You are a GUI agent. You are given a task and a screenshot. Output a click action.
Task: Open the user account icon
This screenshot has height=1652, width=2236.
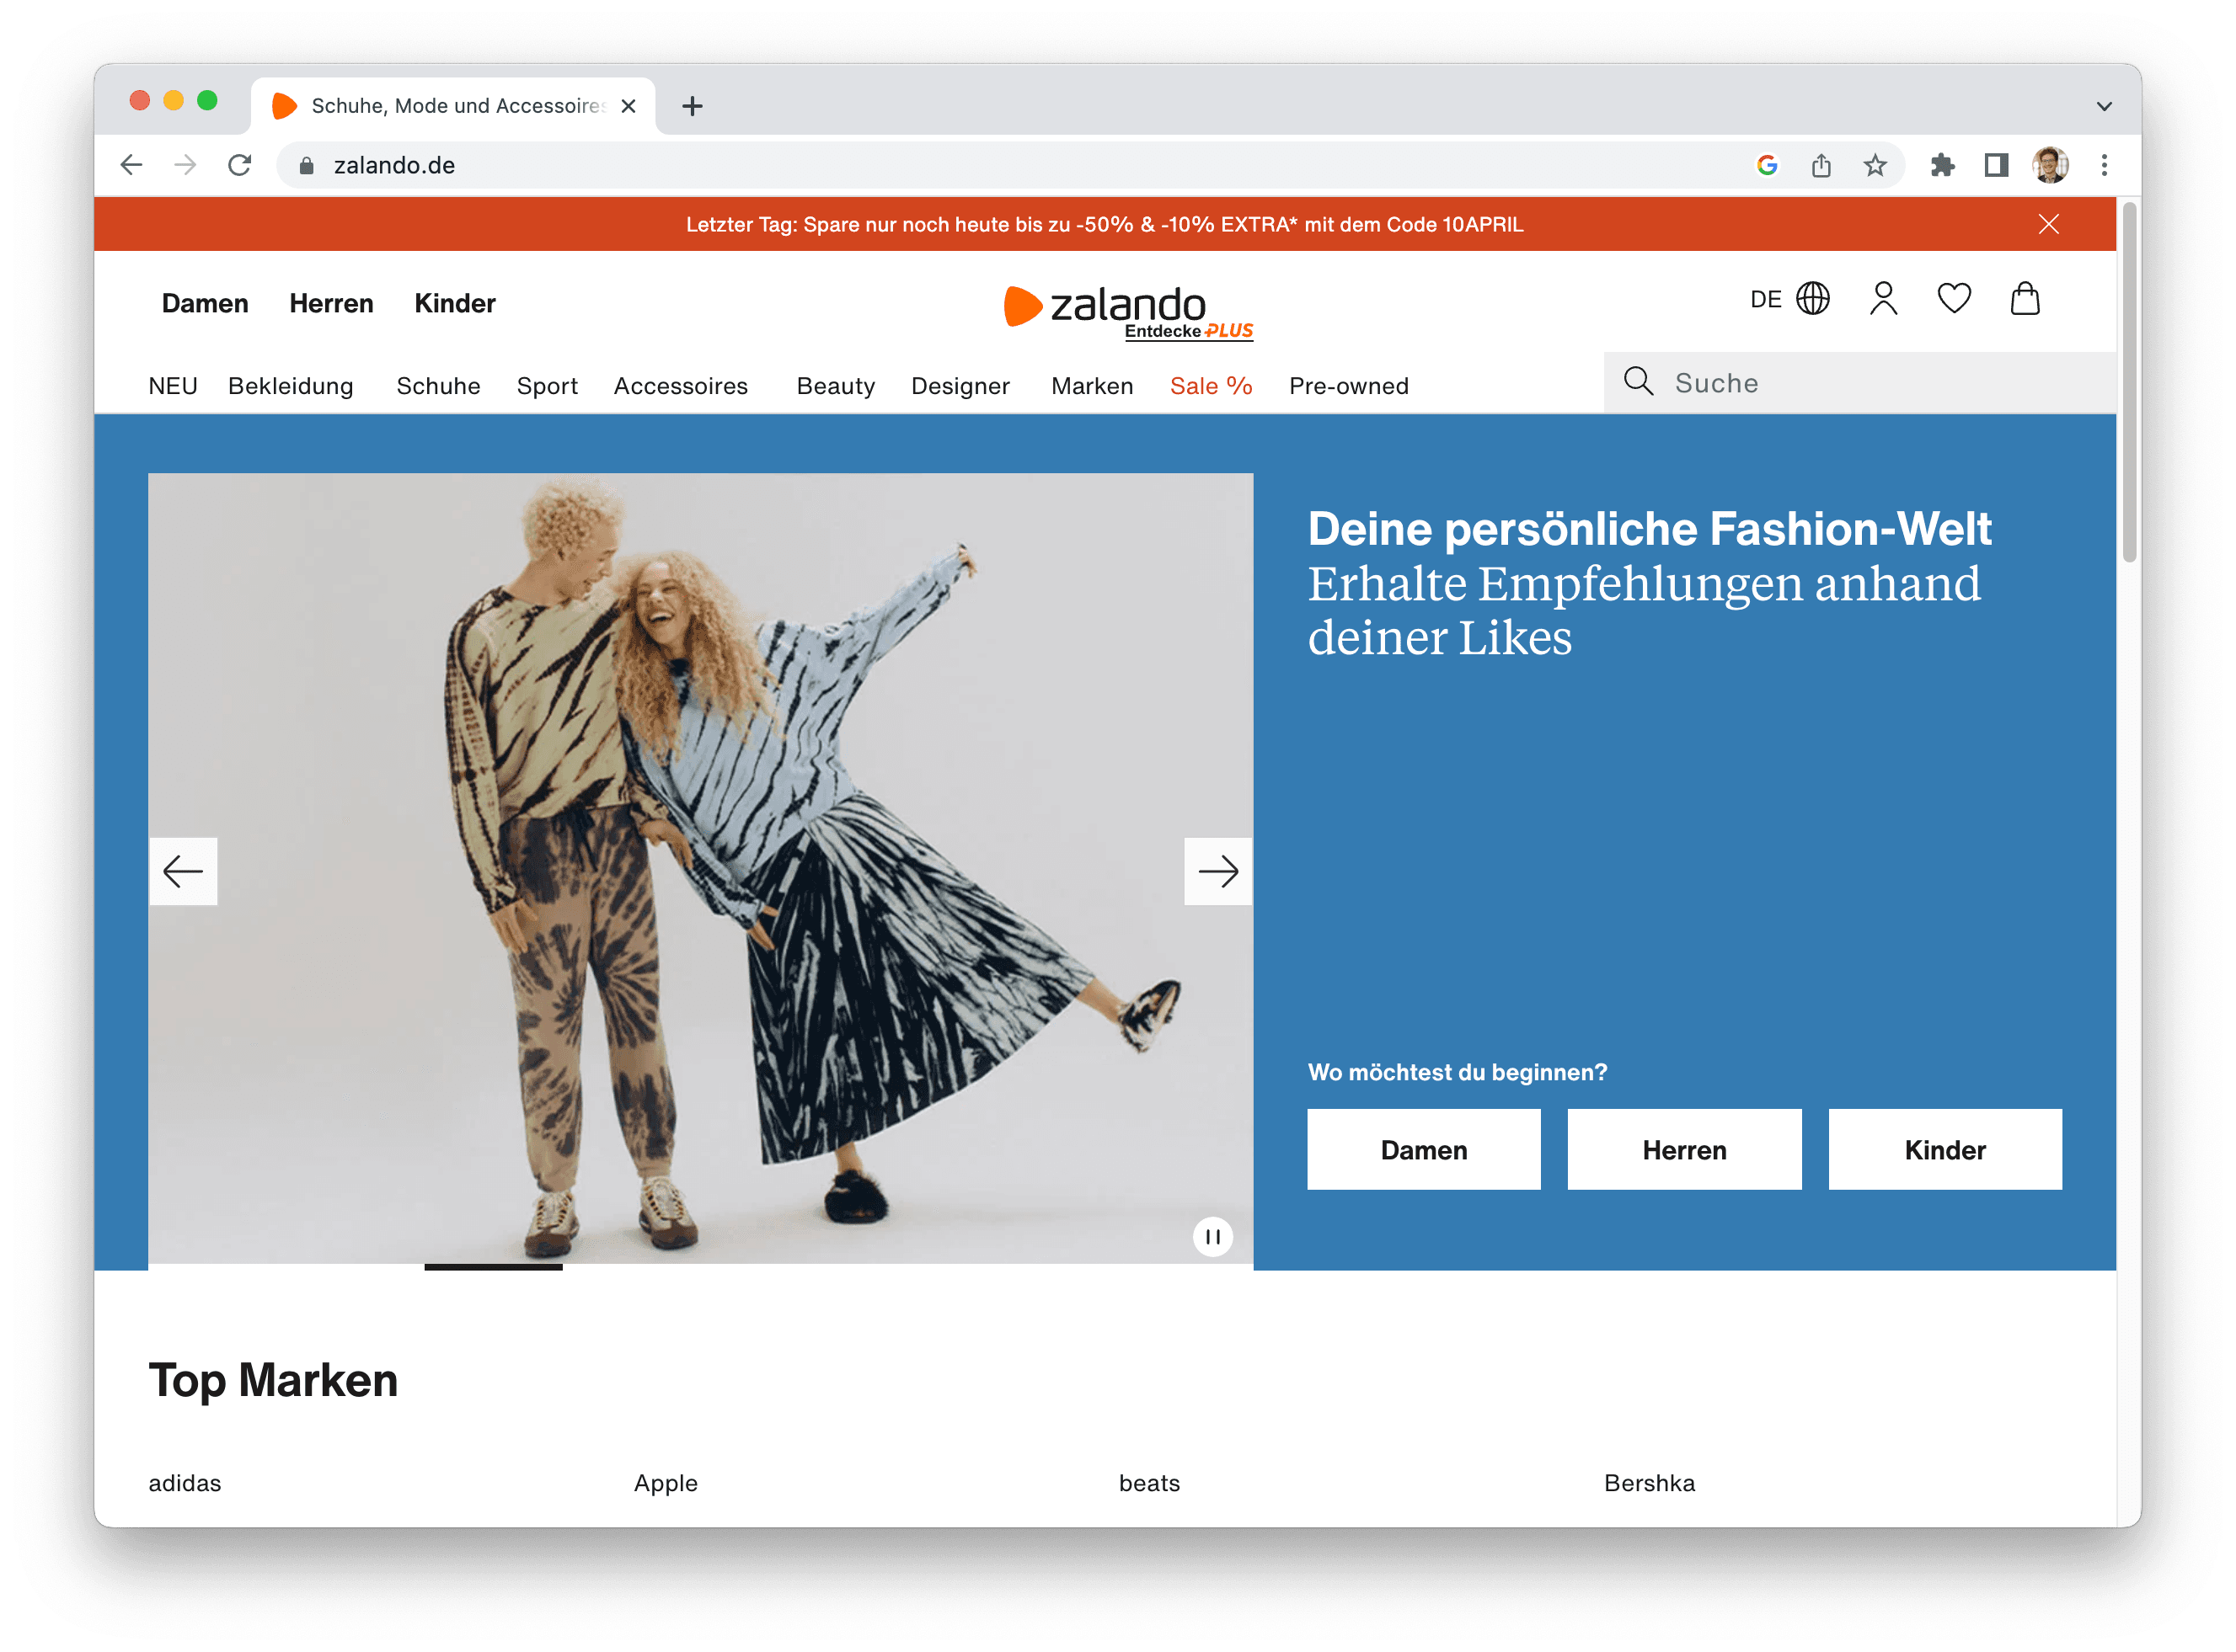click(1883, 299)
